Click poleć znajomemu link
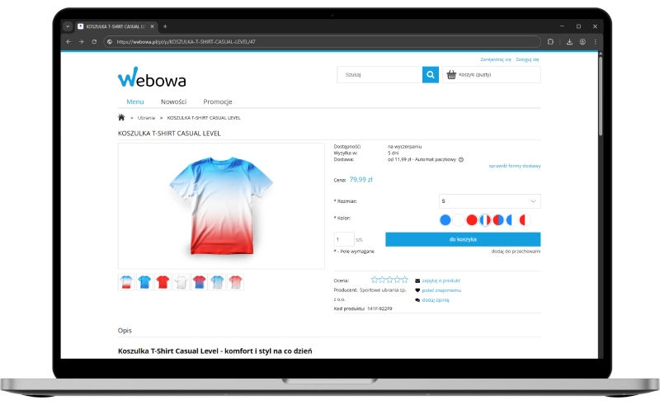This screenshot has width=660, height=405. pyautogui.click(x=441, y=290)
